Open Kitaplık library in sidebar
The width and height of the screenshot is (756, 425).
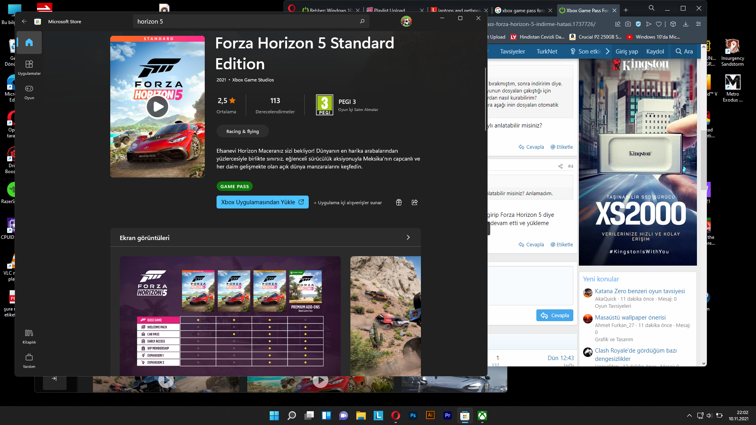click(x=29, y=336)
